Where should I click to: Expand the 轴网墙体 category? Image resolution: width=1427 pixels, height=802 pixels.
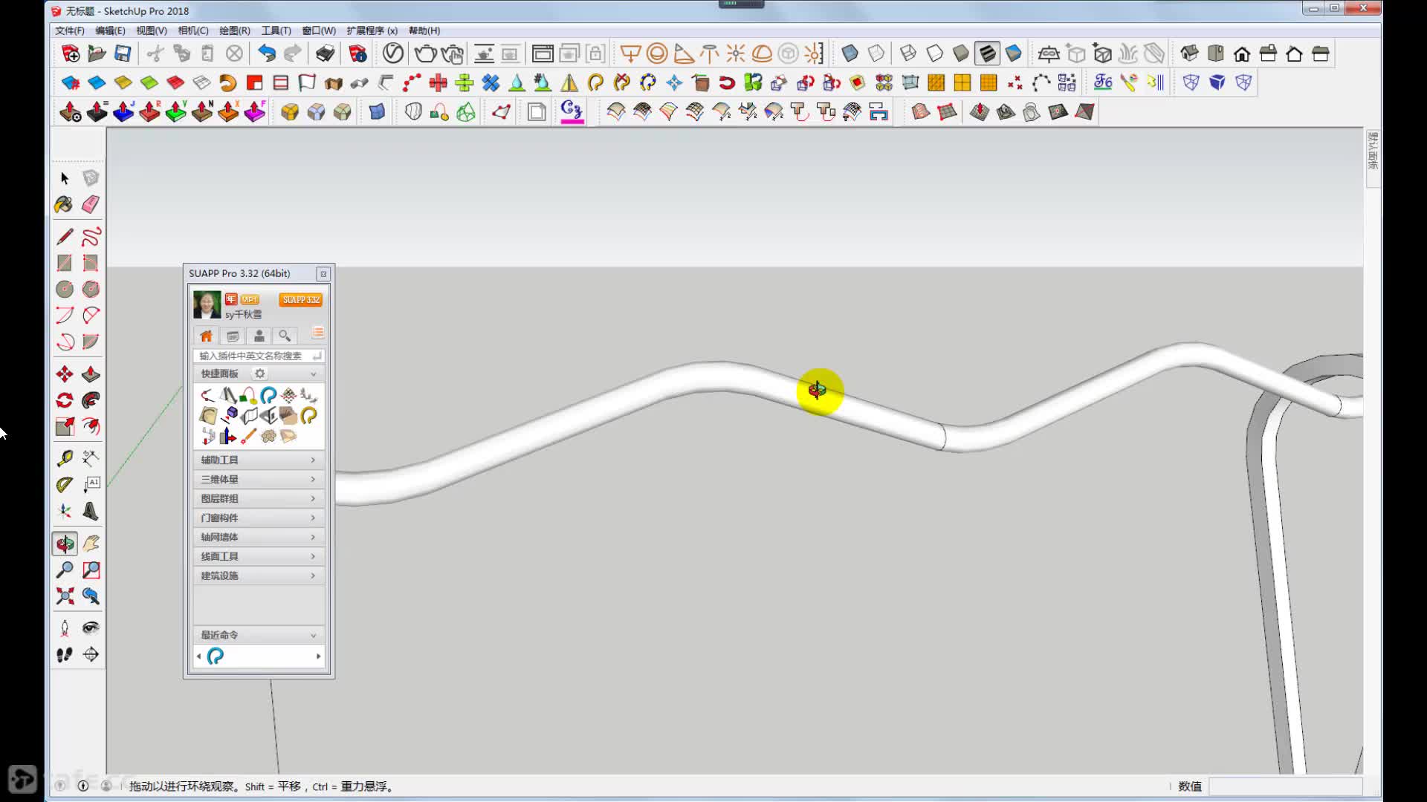(x=259, y=538)
